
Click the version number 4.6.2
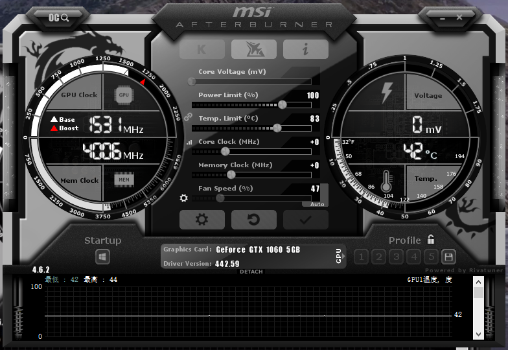click(x=41, y=270)
